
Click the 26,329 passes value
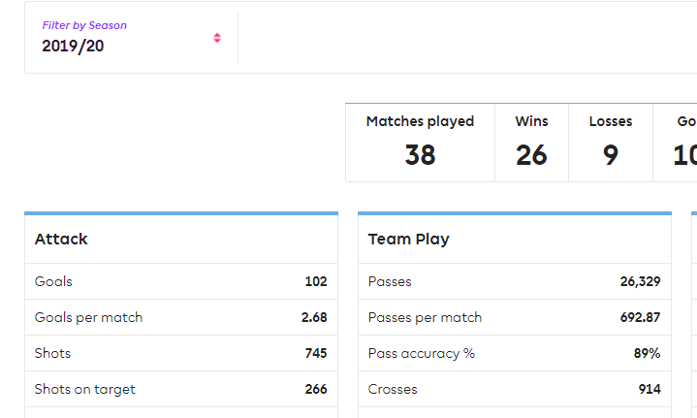pyautogui.click(x=640, y=282)
